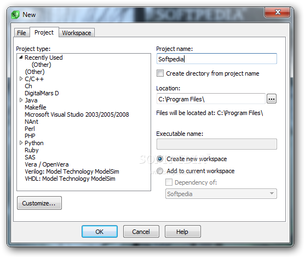Switch to the File tab
This screenshot has width=305, height=258.
pyautogui.click(x=21, y=33)
